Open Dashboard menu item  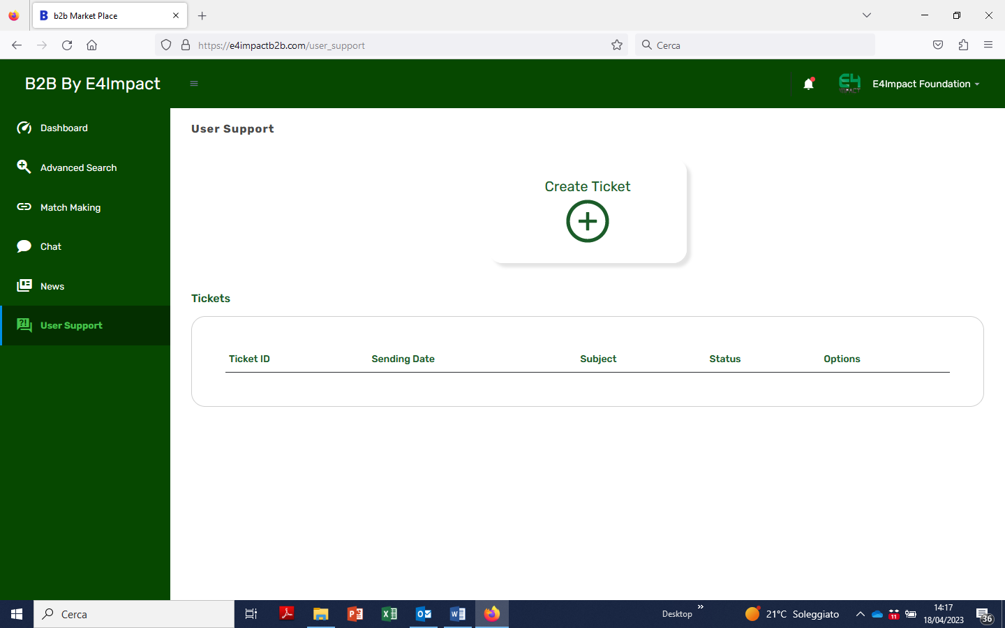85,128
